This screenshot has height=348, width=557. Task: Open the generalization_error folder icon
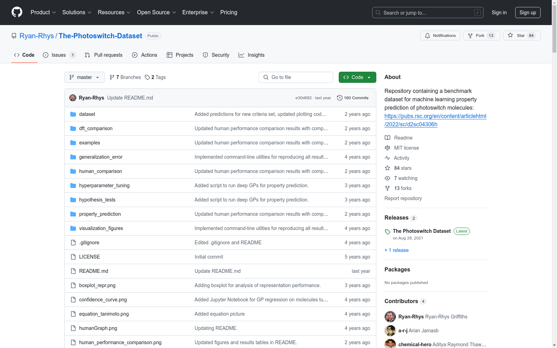tap(73, 157)
